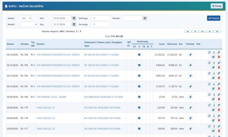This screenshot has height=137, width=228.
Task: Delete the RS-182 invoice
Action: tap(219, 78)
